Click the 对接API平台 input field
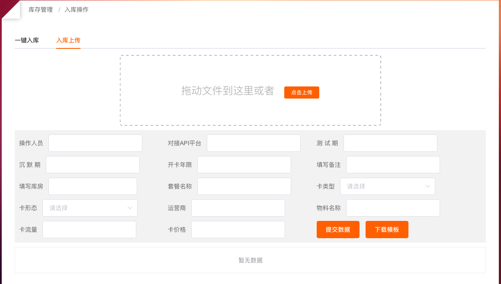The width and height of the screenshot is (501, 284). click(254, 143)
